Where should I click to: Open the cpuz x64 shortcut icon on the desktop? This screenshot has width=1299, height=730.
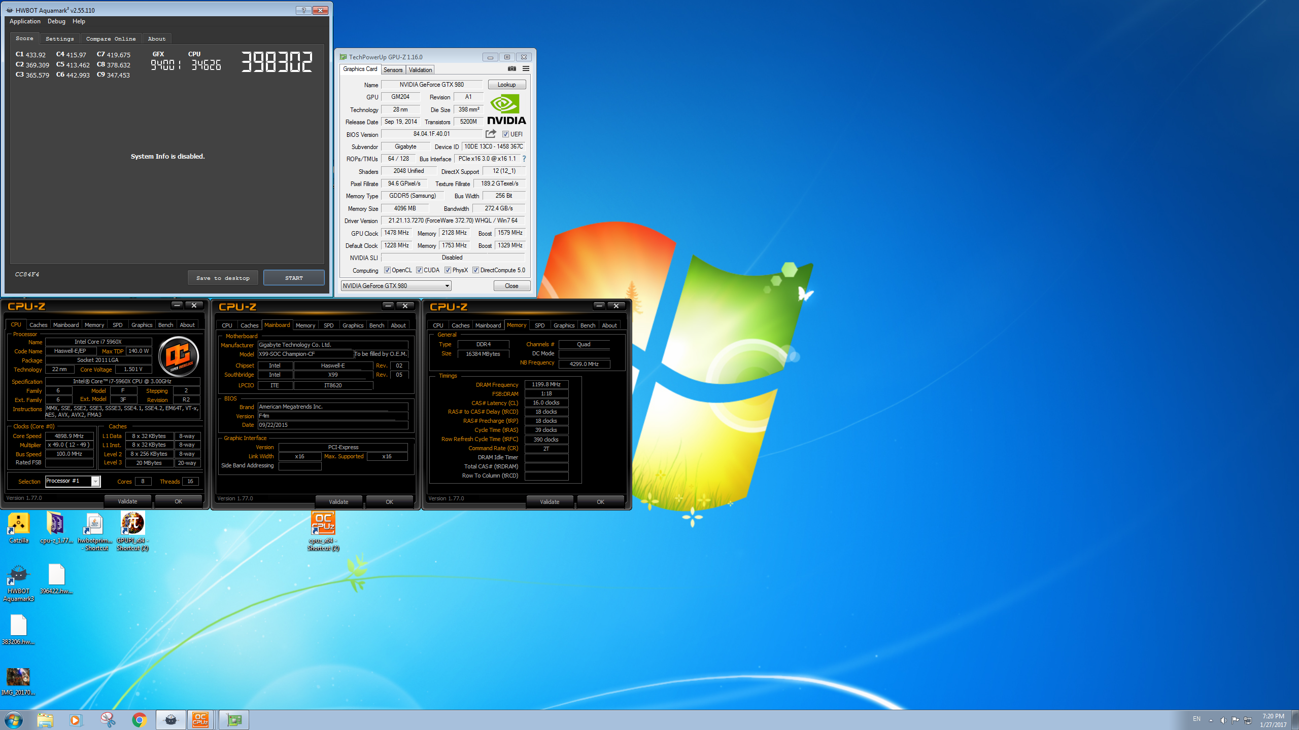[x=323, y=531]
